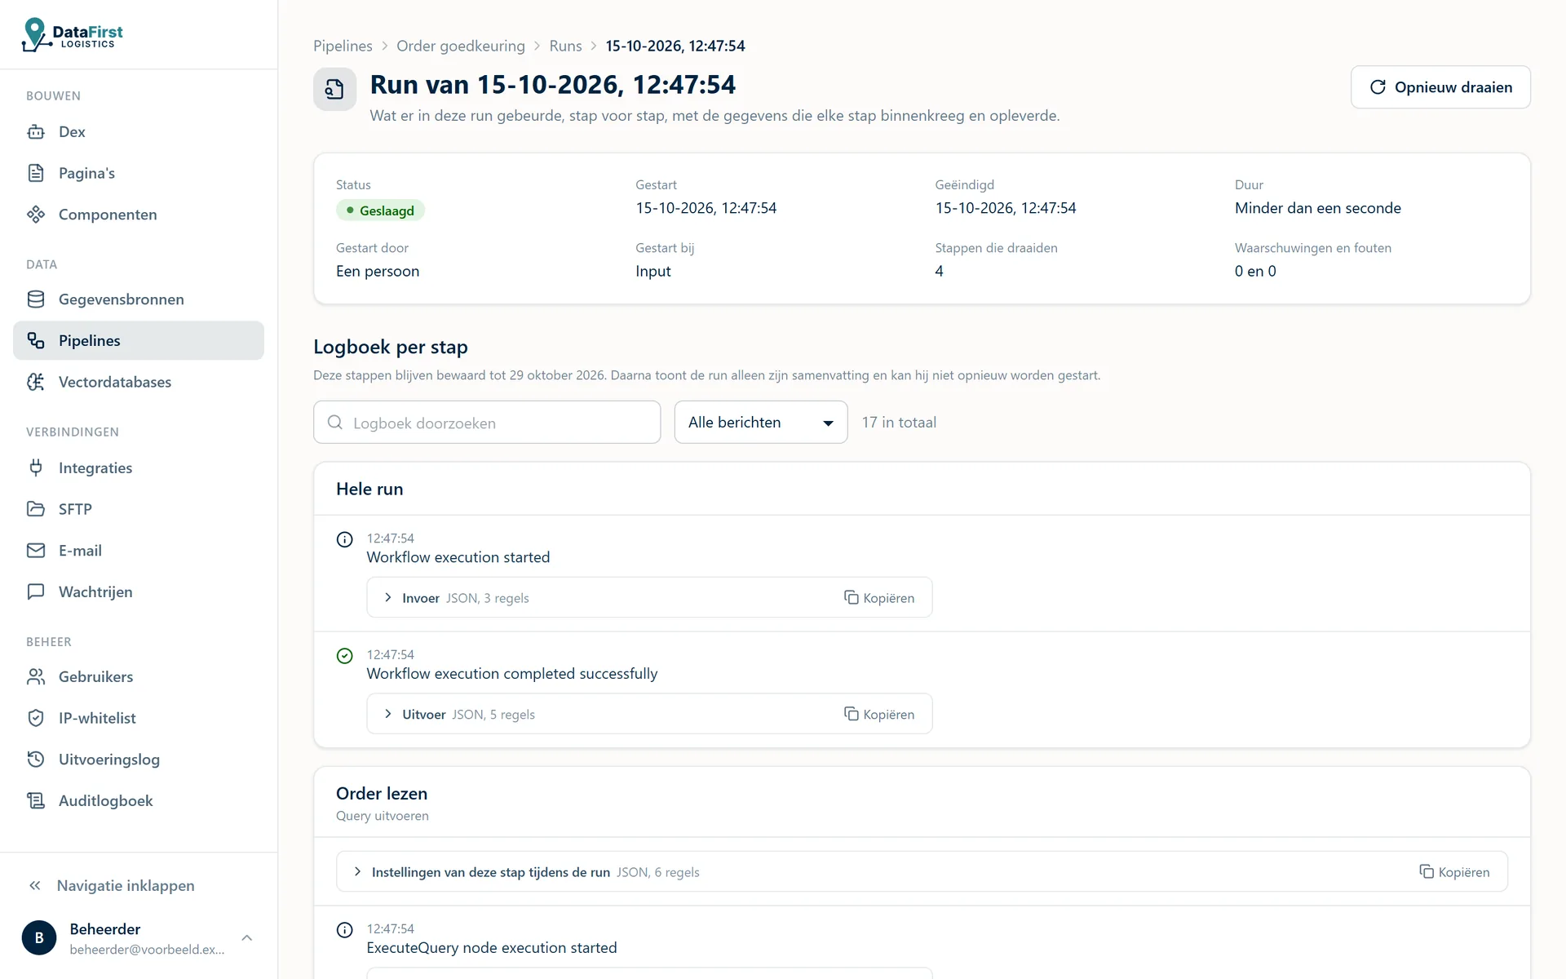Click the Geslaagd status badge

(380, 210)
